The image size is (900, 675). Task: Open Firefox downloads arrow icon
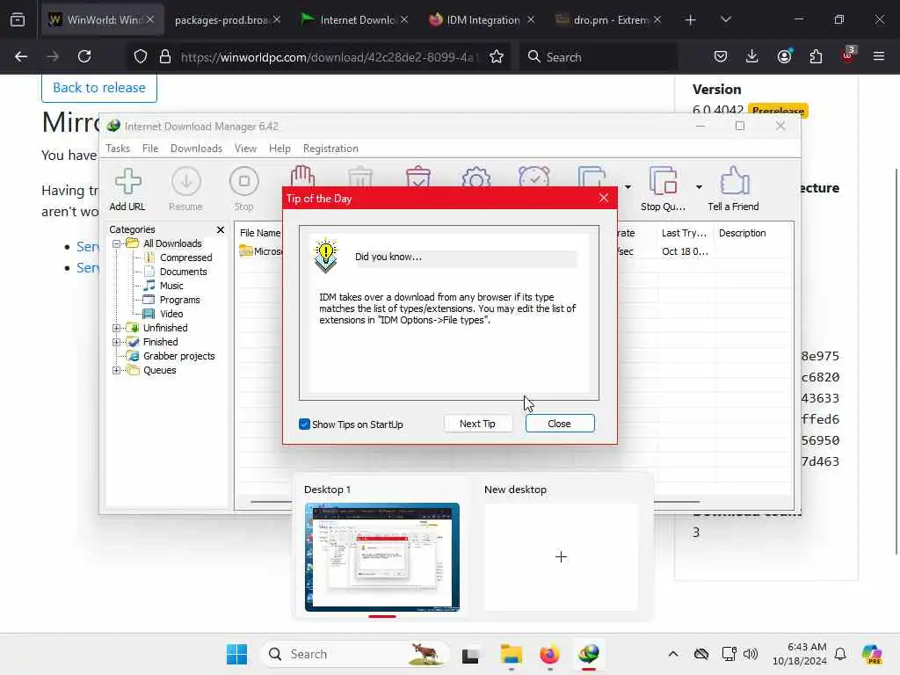(752, 57)
